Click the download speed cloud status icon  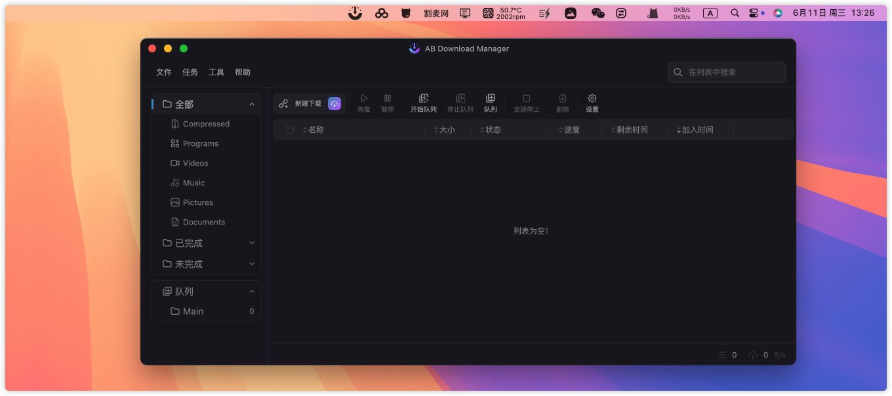753,355
